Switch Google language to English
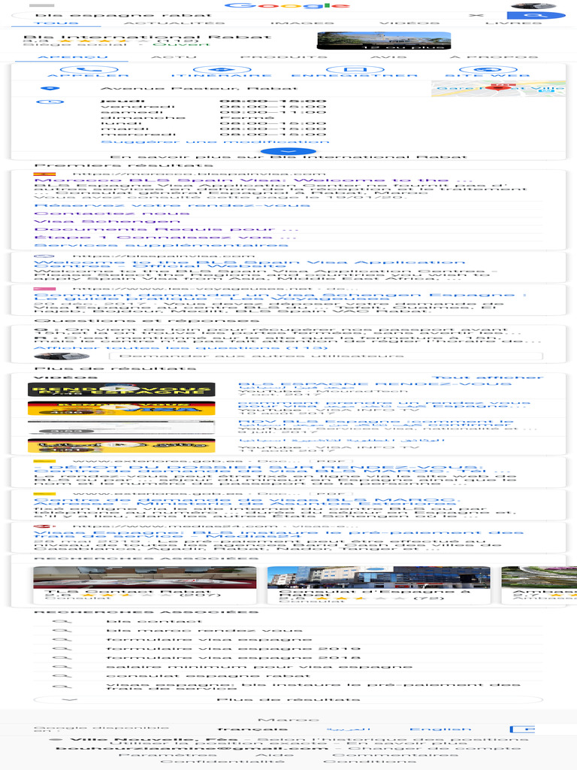The height and width of the screenshot is (770, 577). click(440, 729)
